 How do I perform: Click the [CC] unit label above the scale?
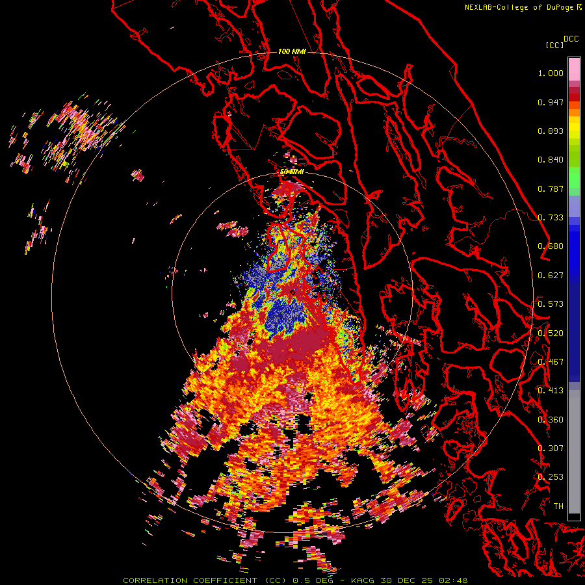(x=554, y=45)
